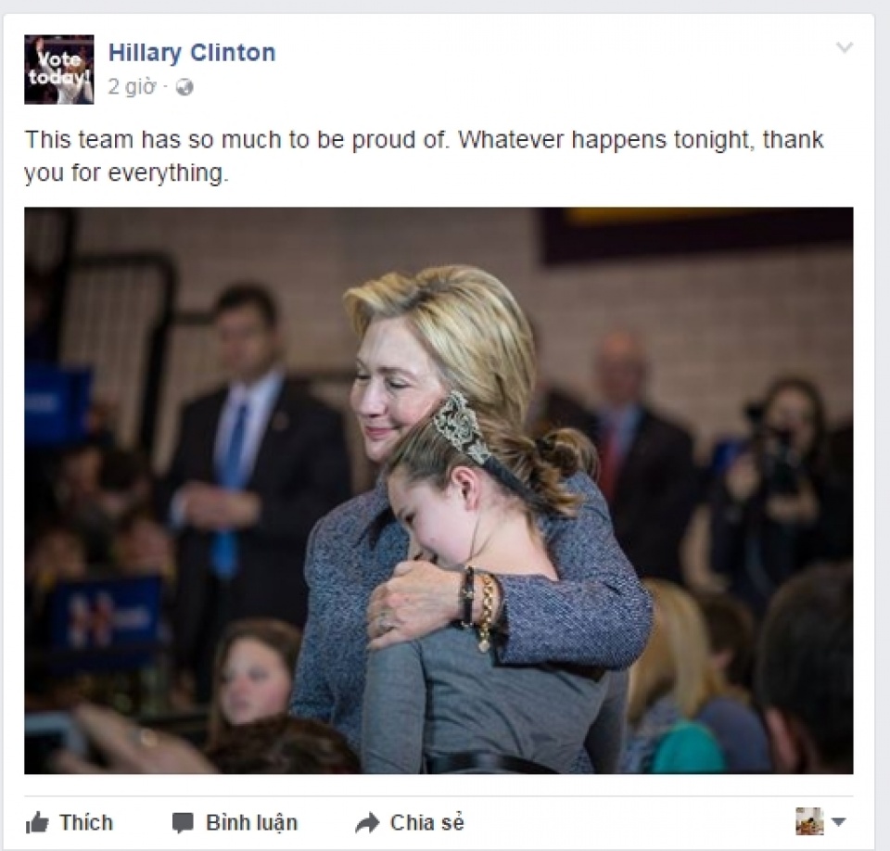Click 'thank you for everything' text line

pyautogui.click(x=126, y=172)
